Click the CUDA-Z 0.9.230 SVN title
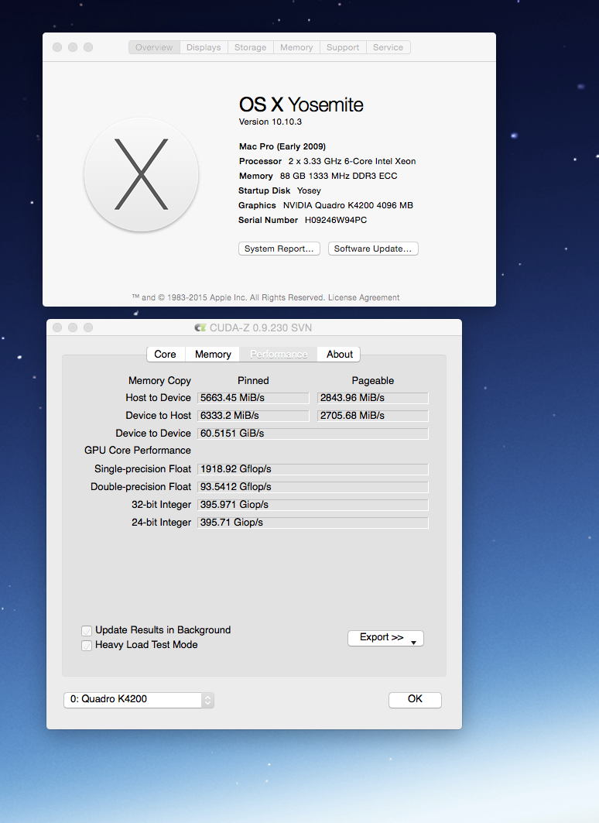The height and width of the screenshot is (823, 599). coord(261,327)
